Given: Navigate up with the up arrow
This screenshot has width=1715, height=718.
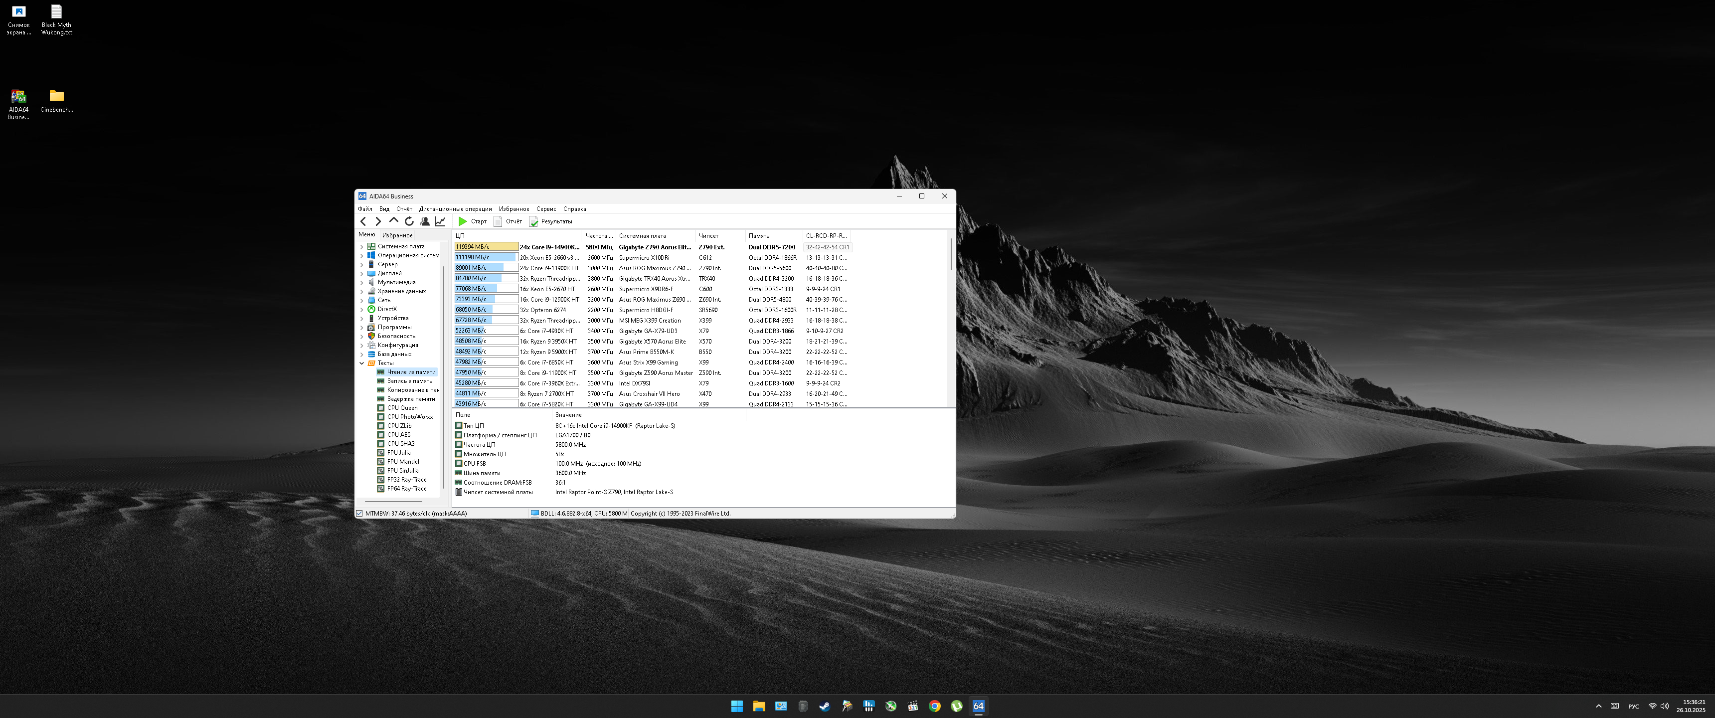Looking at the screenshot, I should [x=393, y=220].
